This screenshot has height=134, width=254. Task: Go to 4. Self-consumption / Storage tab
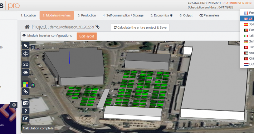click(x=123, y=15)
